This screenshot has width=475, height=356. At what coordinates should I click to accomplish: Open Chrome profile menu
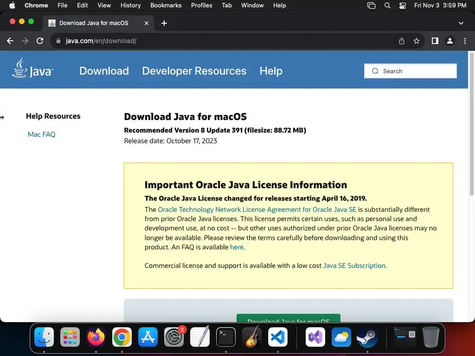coord(450,41)
